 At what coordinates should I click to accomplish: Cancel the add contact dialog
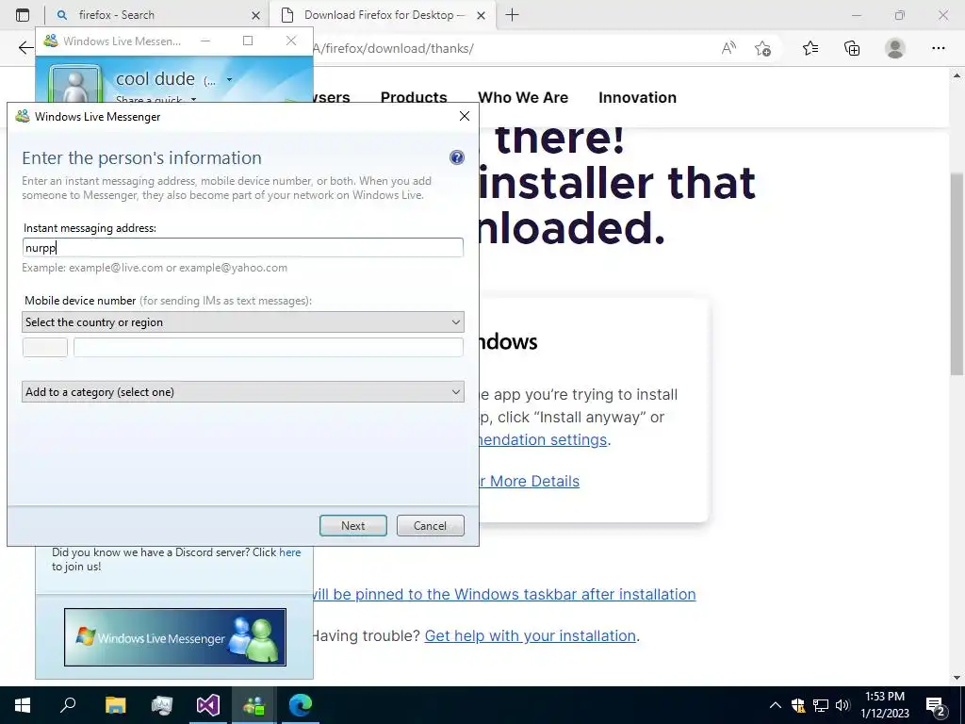(430, 526)
